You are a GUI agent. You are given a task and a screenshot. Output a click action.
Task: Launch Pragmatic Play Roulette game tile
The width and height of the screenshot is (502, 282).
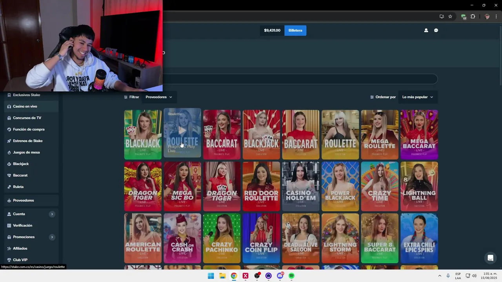(182, 133)
